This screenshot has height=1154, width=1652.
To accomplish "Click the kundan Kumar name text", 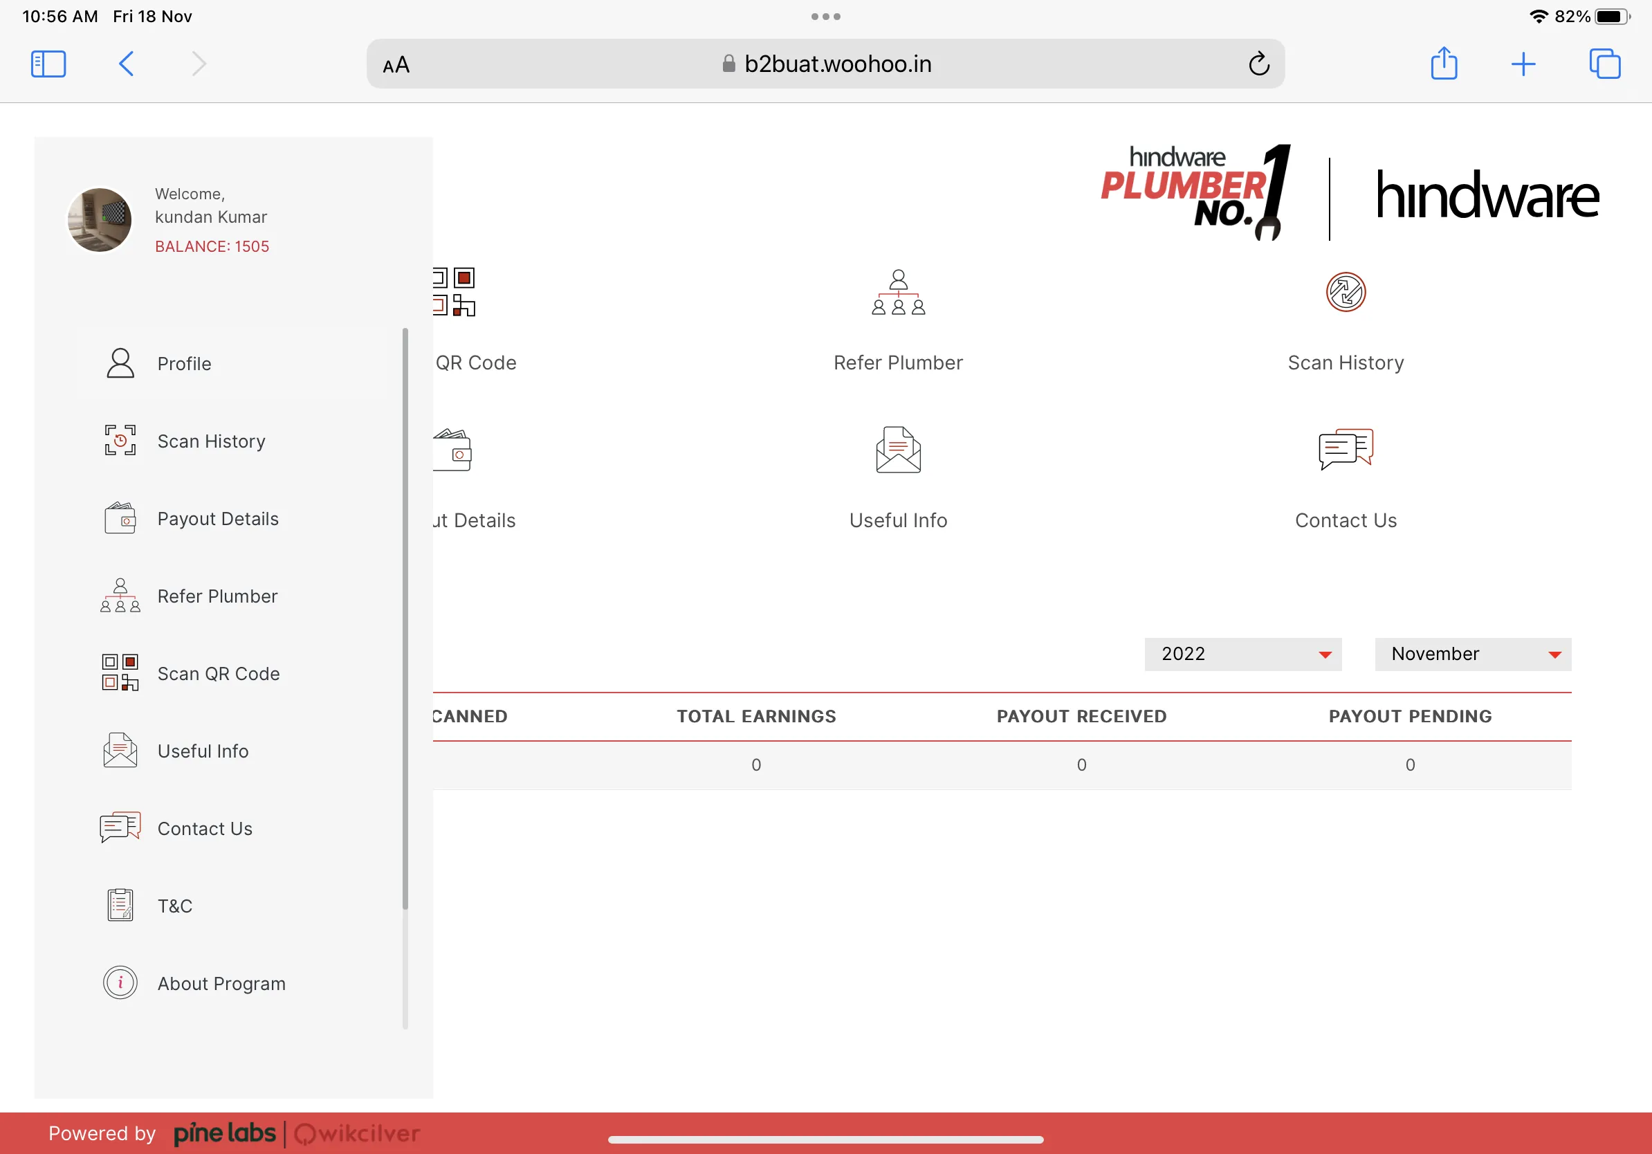I will 211,217.
